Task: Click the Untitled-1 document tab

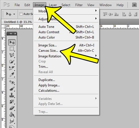Action: point(18,22)
